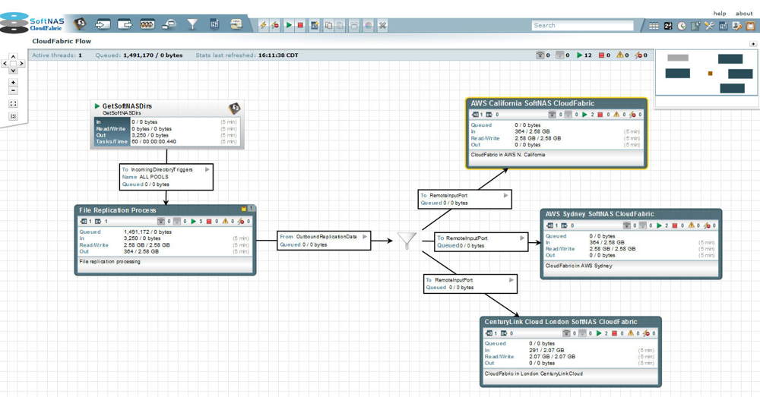Open the templates management icon
Image resolution: width=760 pixels, height=397 pixels.
(x=723, y=26)
